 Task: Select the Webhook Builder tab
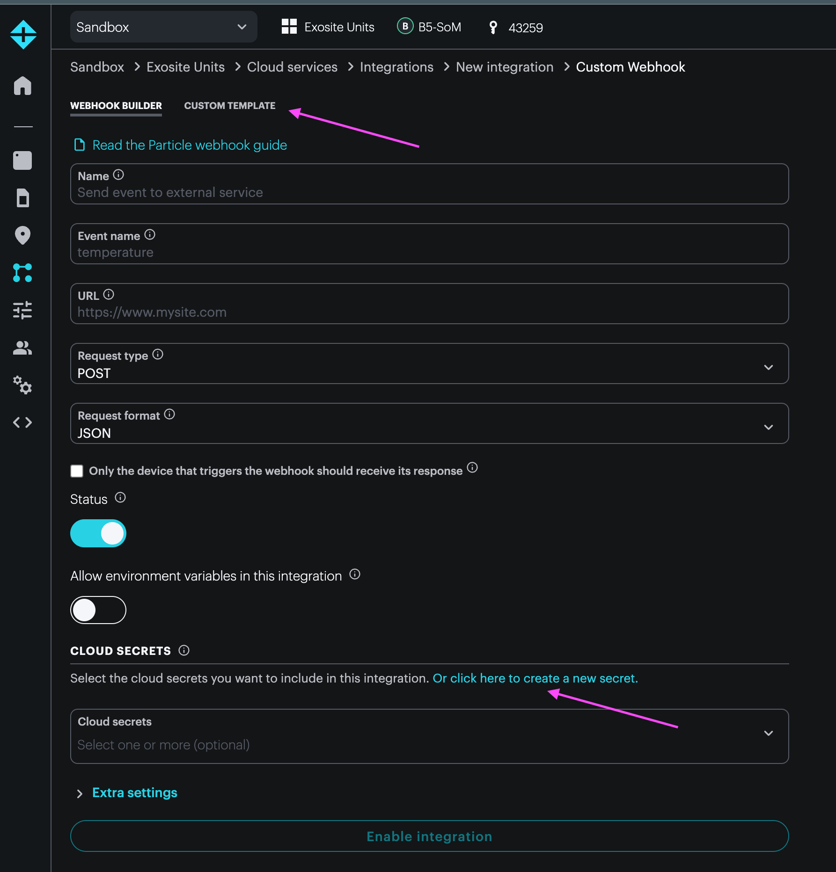(x=116, y=105)
